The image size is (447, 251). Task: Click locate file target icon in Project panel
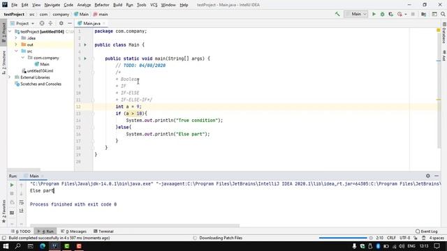point(42,23)
